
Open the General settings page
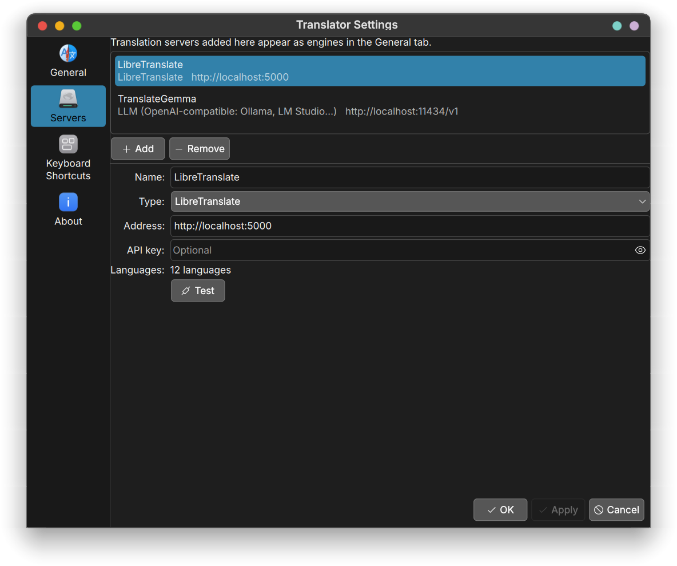68,61
